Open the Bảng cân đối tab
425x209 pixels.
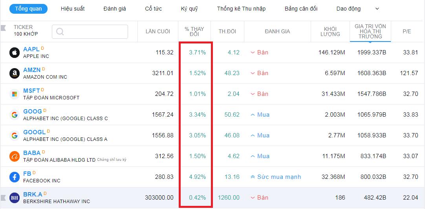[x=301, y=9]
